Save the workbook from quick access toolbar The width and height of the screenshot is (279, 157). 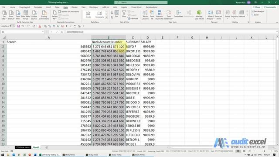pyautogui.click(x=18, y=26)
